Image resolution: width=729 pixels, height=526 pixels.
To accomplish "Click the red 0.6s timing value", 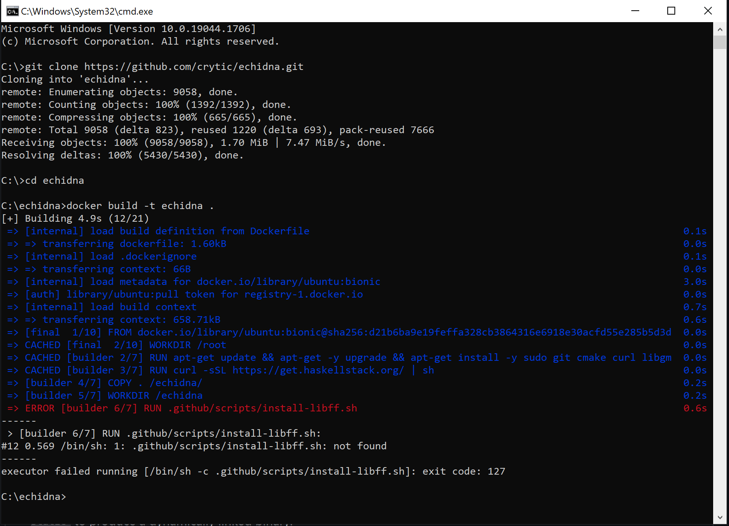I will pyautogui.click(x=695, y=408).
